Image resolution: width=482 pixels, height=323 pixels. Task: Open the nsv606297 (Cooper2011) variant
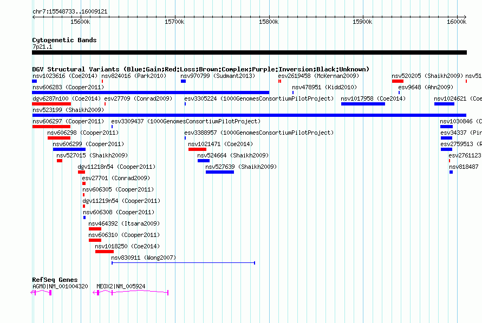pos(68,121)
